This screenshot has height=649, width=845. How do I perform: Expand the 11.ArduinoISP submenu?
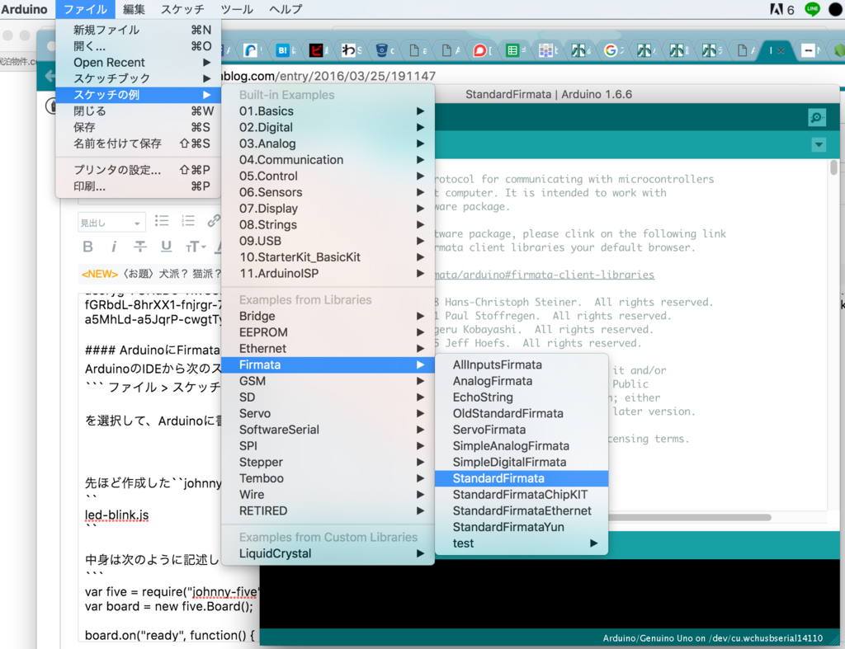pyautogui.click(x=328, y=274)
